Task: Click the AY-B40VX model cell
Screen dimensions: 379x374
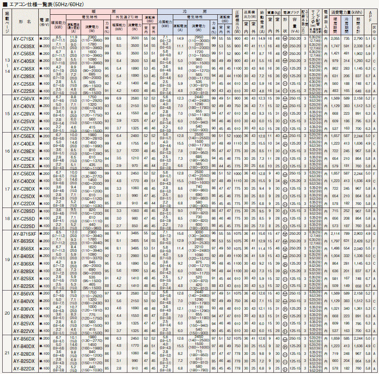Action: click(x=24, y=301)
